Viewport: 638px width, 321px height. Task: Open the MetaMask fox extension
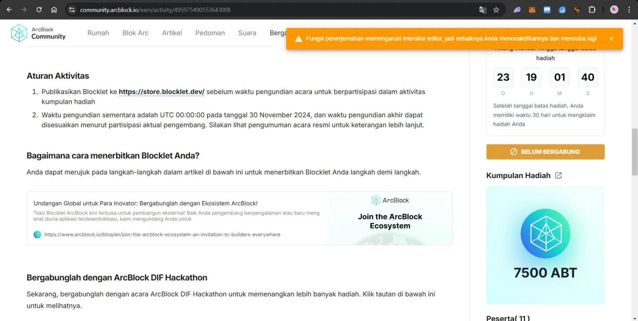tap(532, 10)
